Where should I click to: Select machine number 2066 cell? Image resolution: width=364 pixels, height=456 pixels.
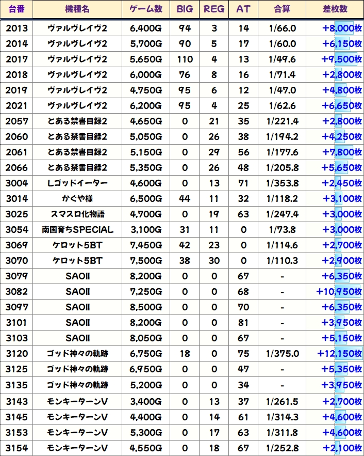click(16, 167)
